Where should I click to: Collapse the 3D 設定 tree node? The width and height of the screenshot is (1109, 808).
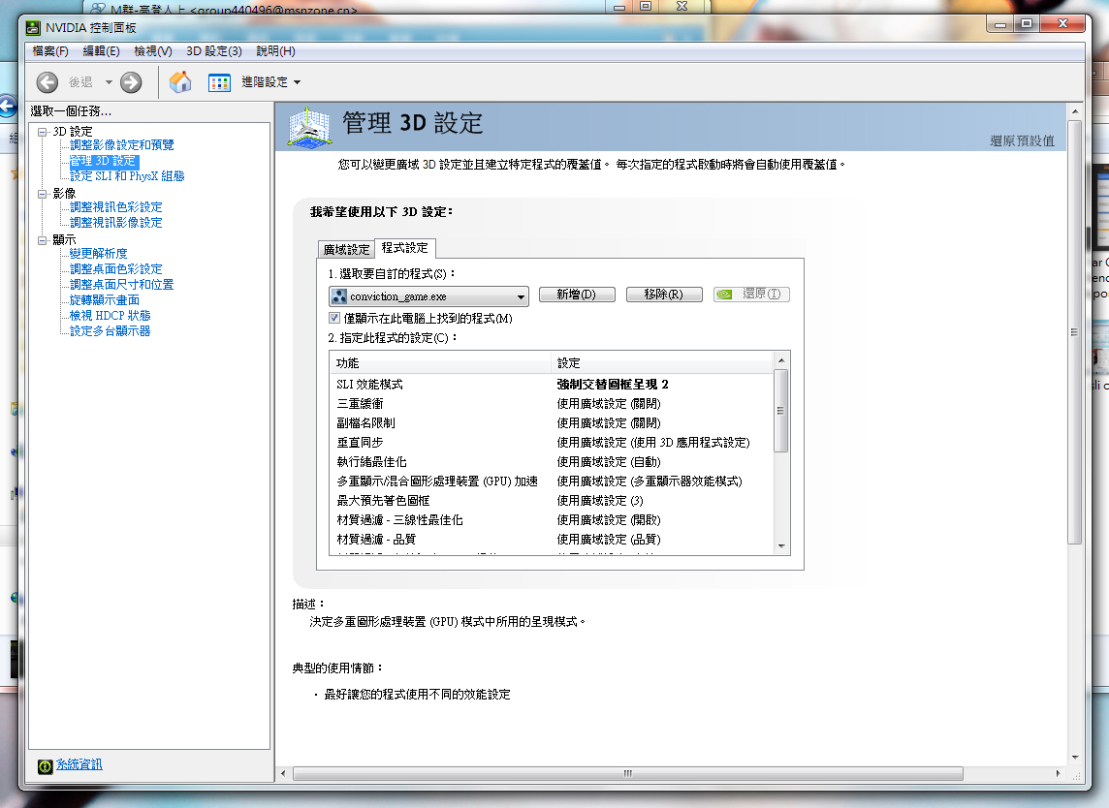click(43, 132)
